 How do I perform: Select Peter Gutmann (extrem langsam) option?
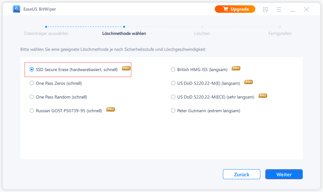click(x=173, y=111)
